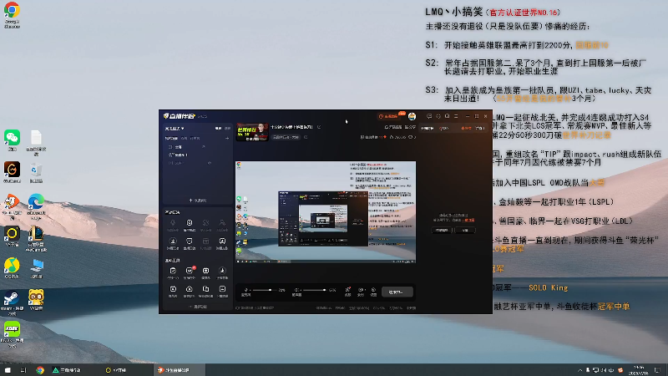Click the tool icon with the red notification badge
The image size is (668, 376).
pyautogui.click(x=190, y=271)
